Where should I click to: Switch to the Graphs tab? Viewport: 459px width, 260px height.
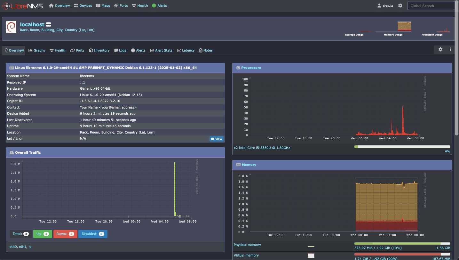pos(36,50)
